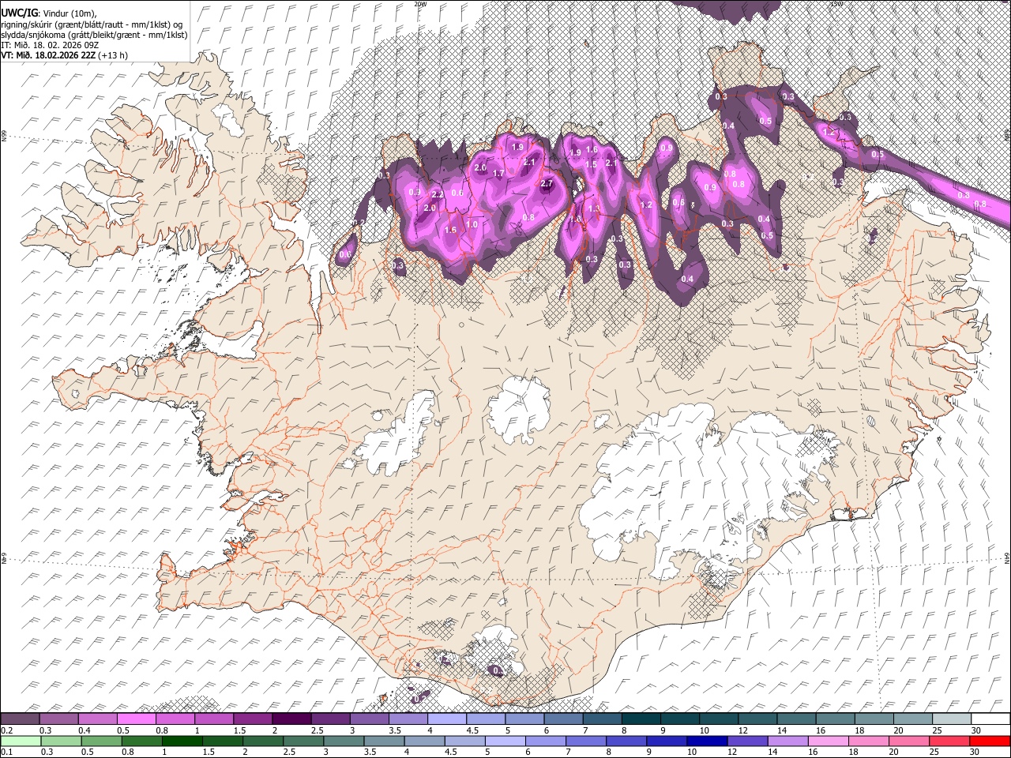Select the deep navy 10 swatch, lower legend row
Viewport: 1011px width, 758px height.
708,741
